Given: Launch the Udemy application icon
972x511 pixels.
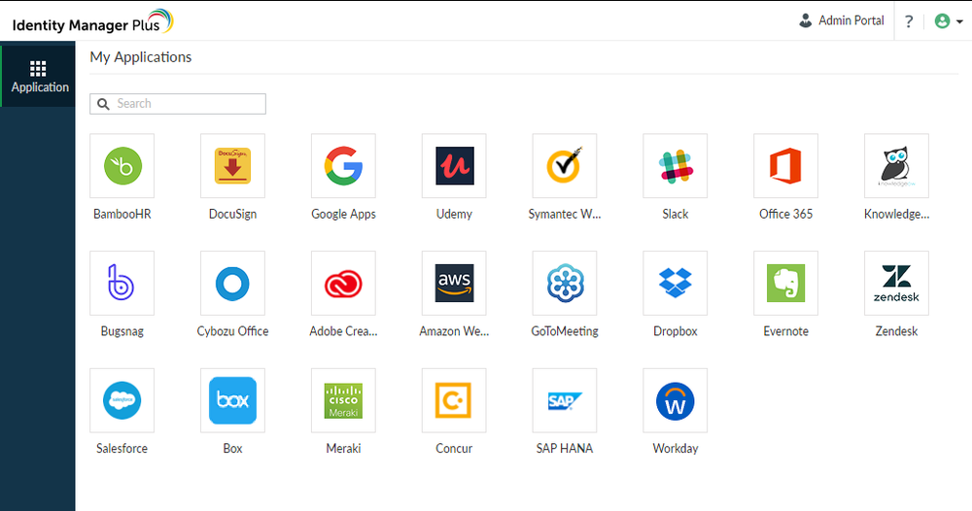Looking at the screenshot, I should point(454,166).
